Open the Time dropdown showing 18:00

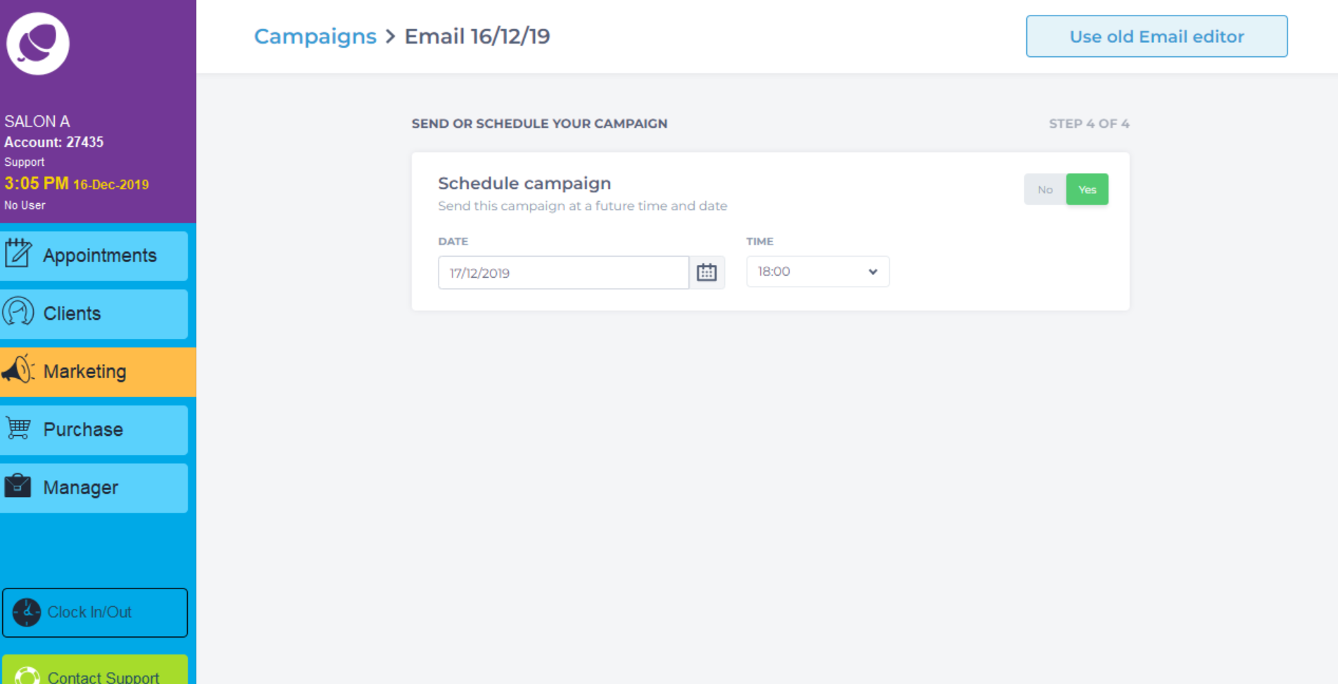point(818,272)
